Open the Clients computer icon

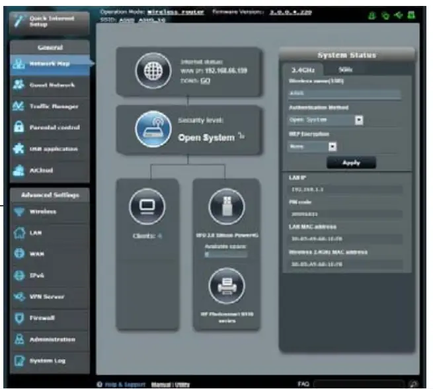point(143,208)
